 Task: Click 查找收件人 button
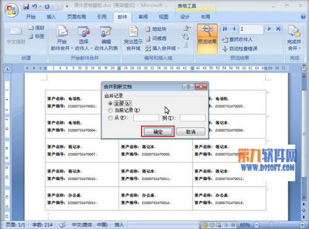pos(237,40)
